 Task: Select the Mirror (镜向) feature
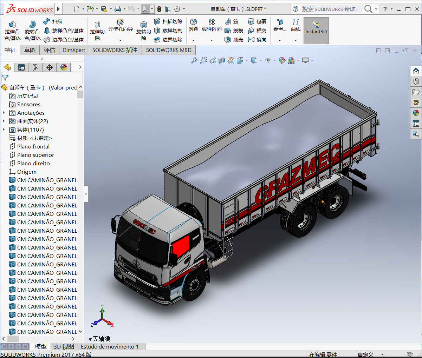click(x=257, y=40)
